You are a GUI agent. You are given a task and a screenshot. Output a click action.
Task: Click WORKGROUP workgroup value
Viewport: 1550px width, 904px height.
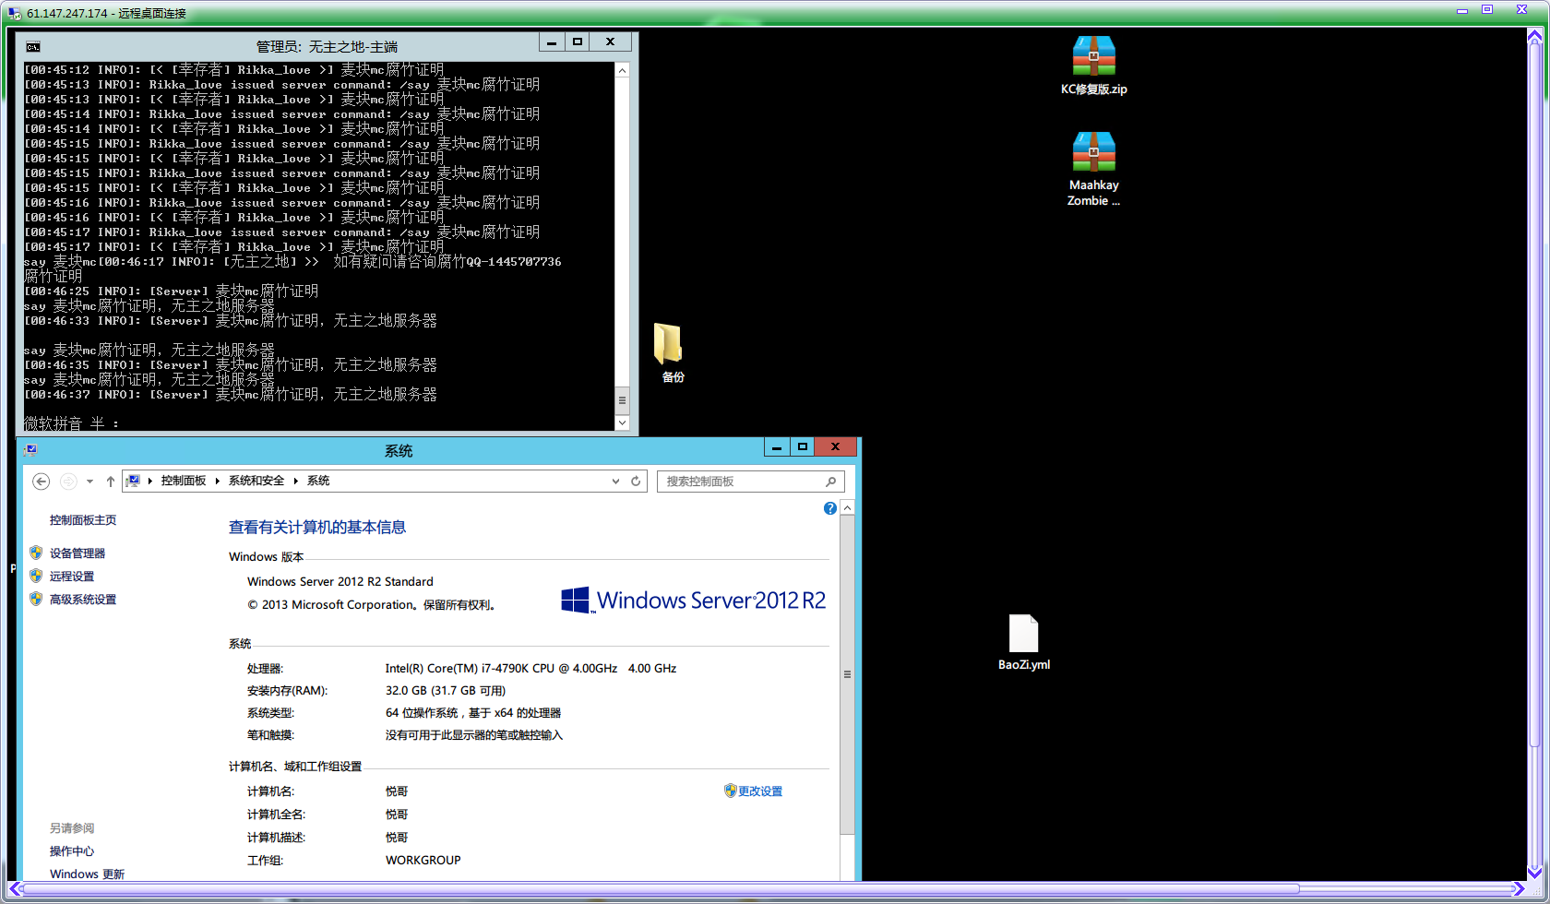423,861
